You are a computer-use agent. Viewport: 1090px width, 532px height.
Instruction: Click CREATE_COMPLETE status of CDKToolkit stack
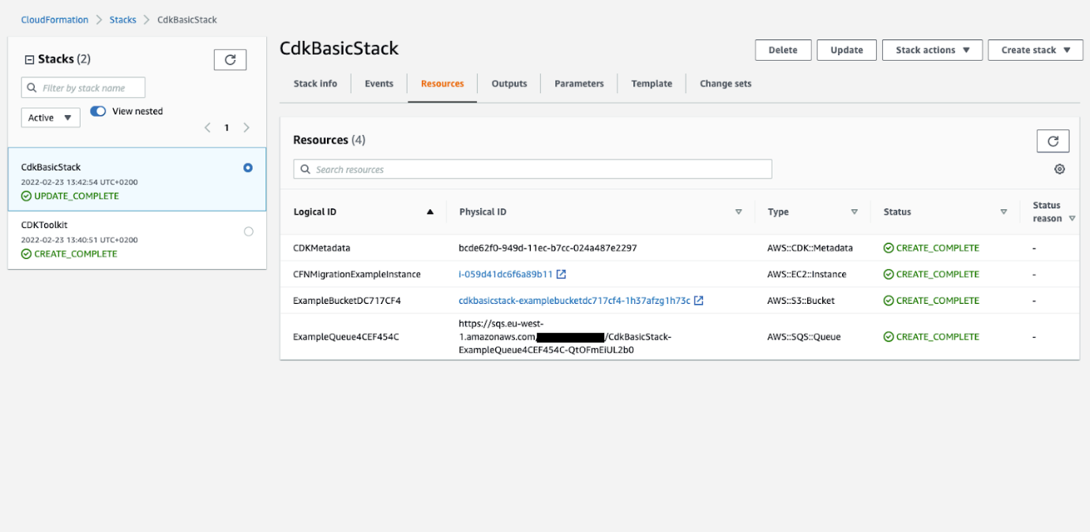pyautogui.click(x=70, y=254)
